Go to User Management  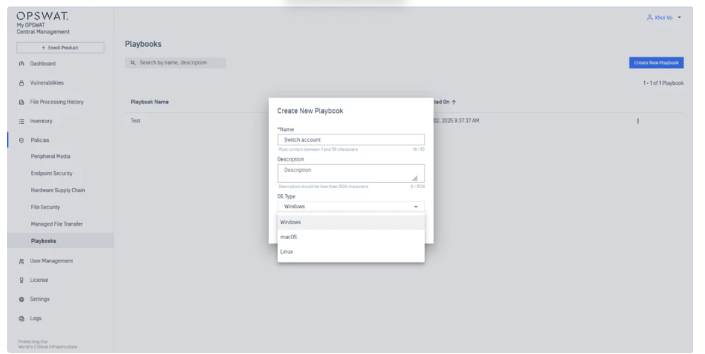coord(51,261)
